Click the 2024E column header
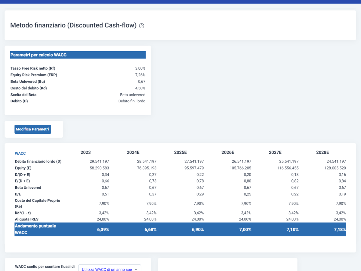Screen dimensions: 361x271 [x=133, y=152]
